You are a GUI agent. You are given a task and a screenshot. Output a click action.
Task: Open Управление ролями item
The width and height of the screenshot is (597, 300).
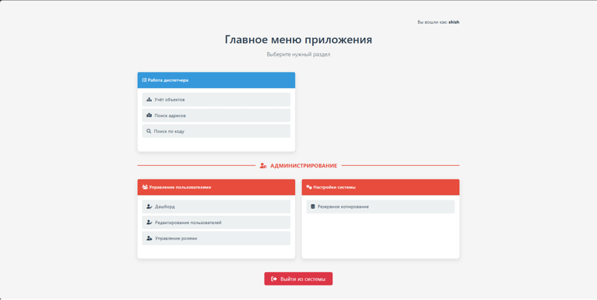click(216, 238)
